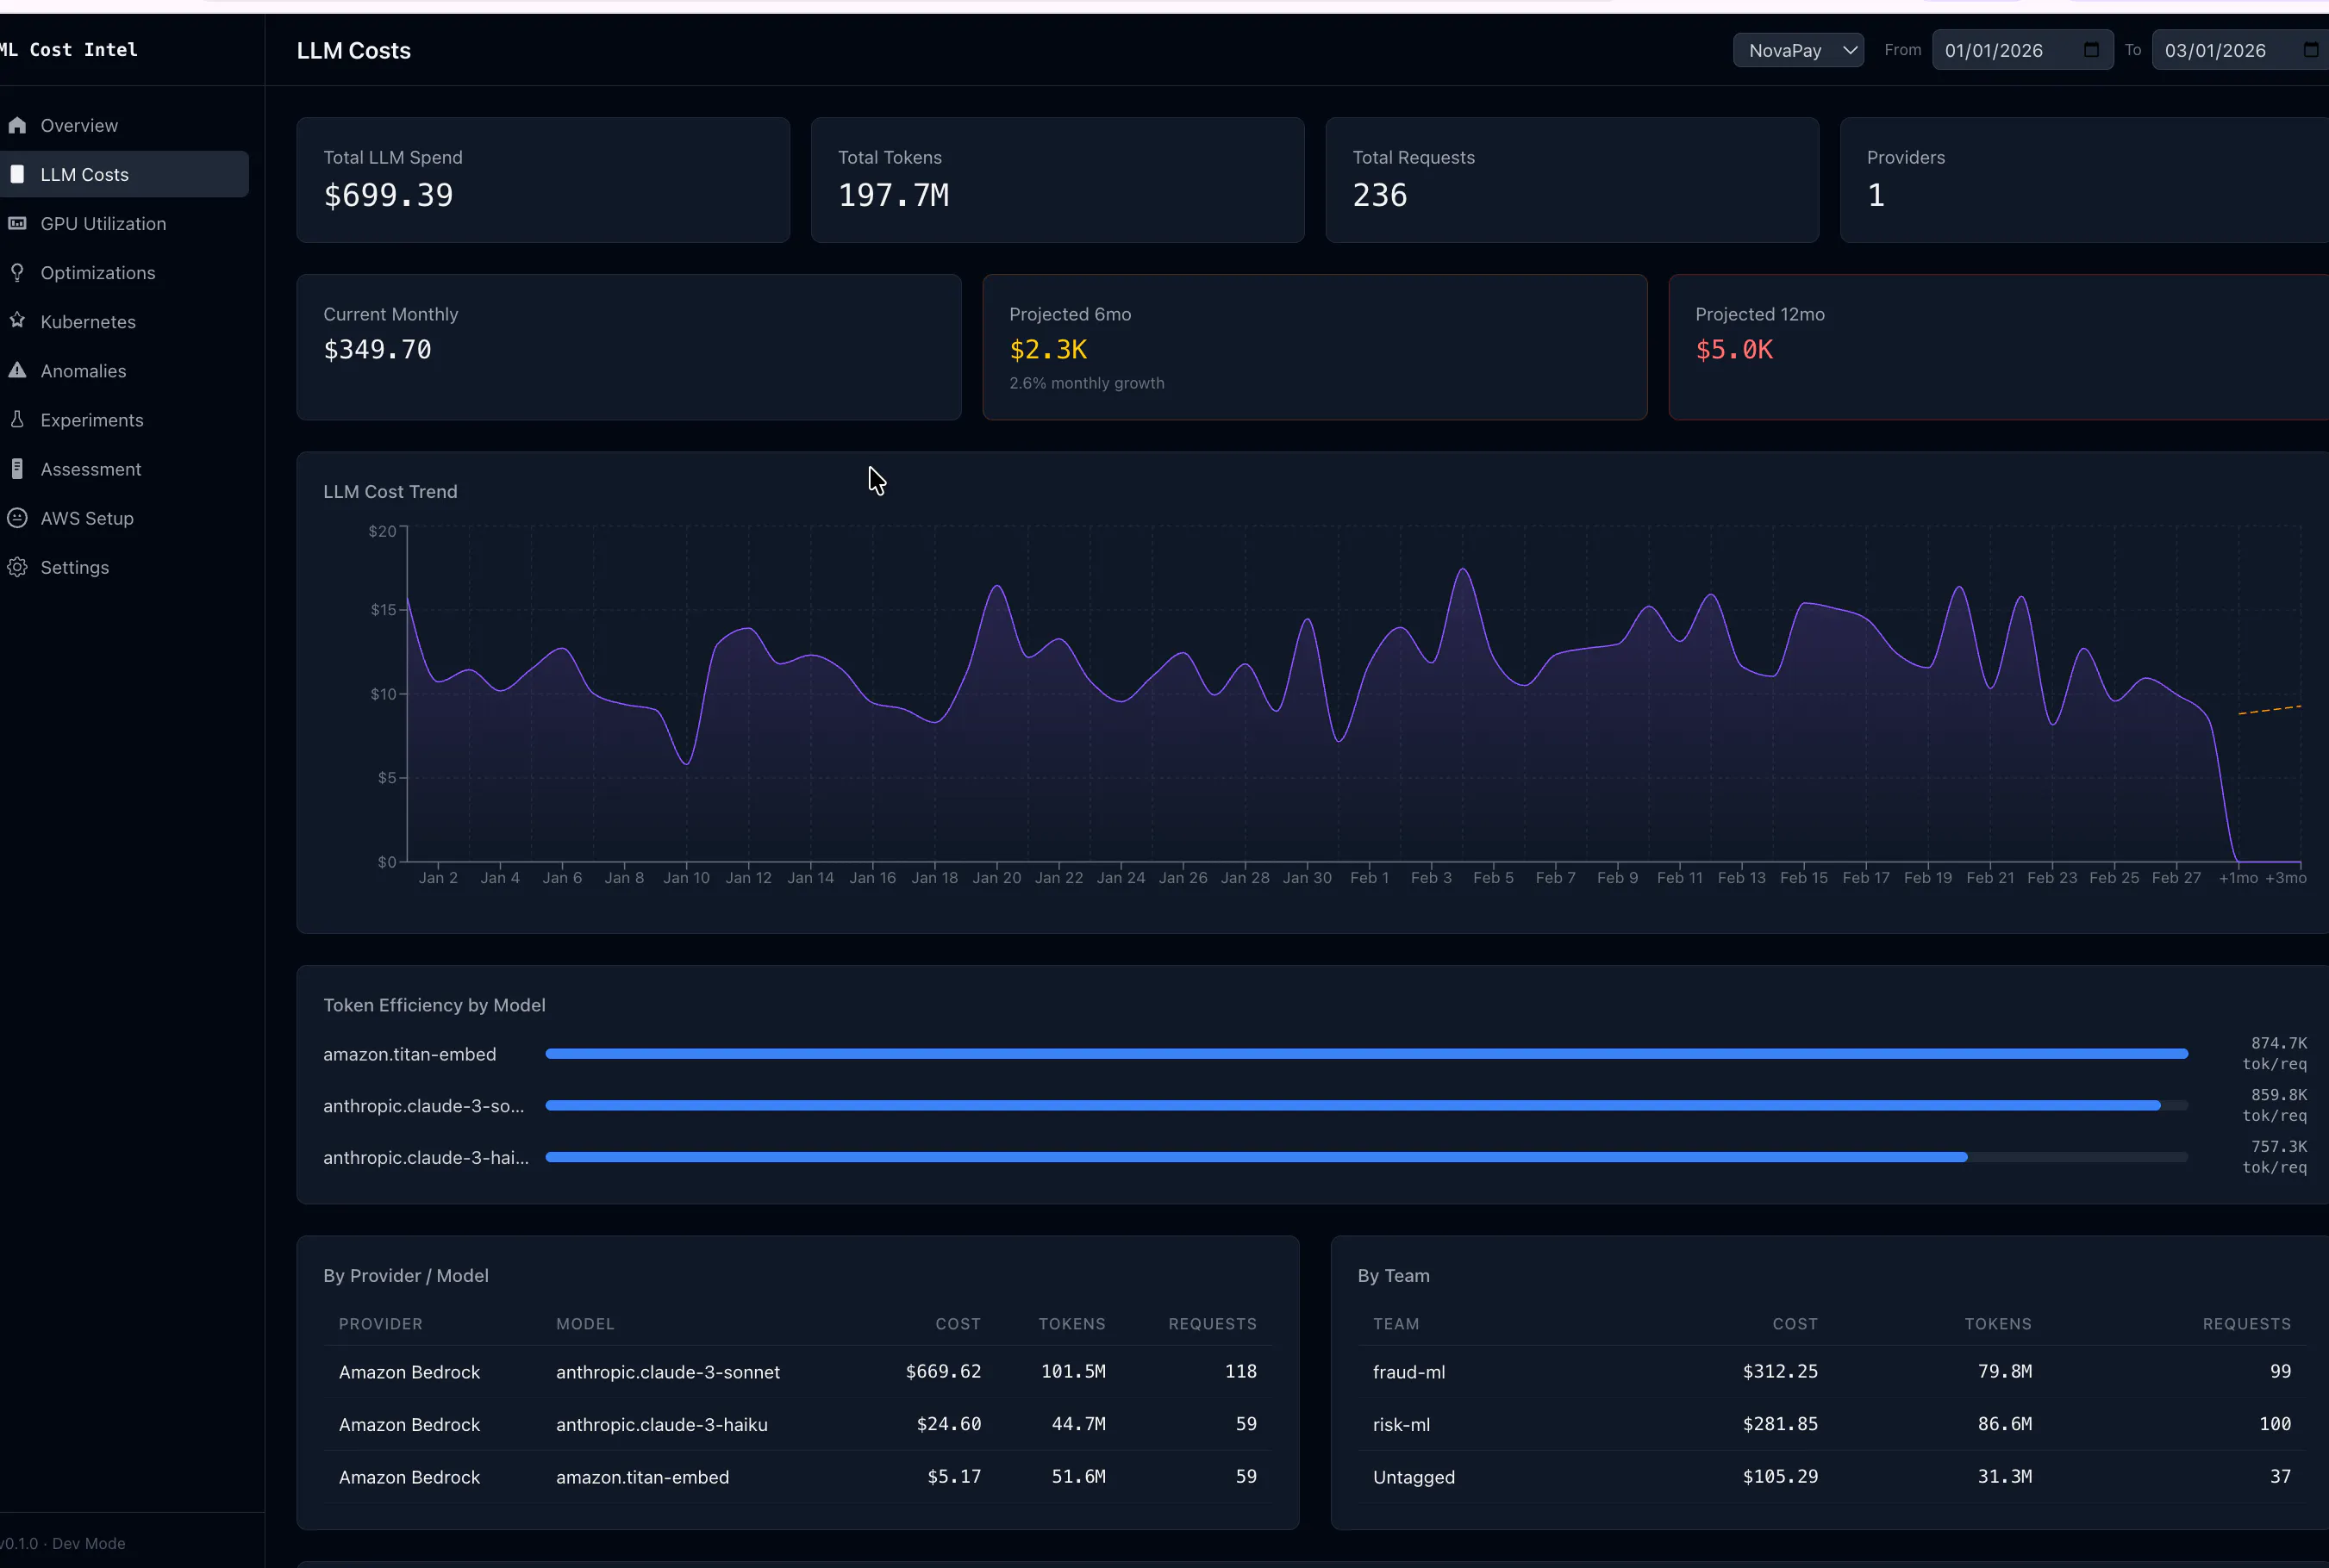Image resolution: width=2329 pixels, height=1568 pixels.
Task: Click the Current Monthly $349.70 card
Action: [x=629, y=347]
